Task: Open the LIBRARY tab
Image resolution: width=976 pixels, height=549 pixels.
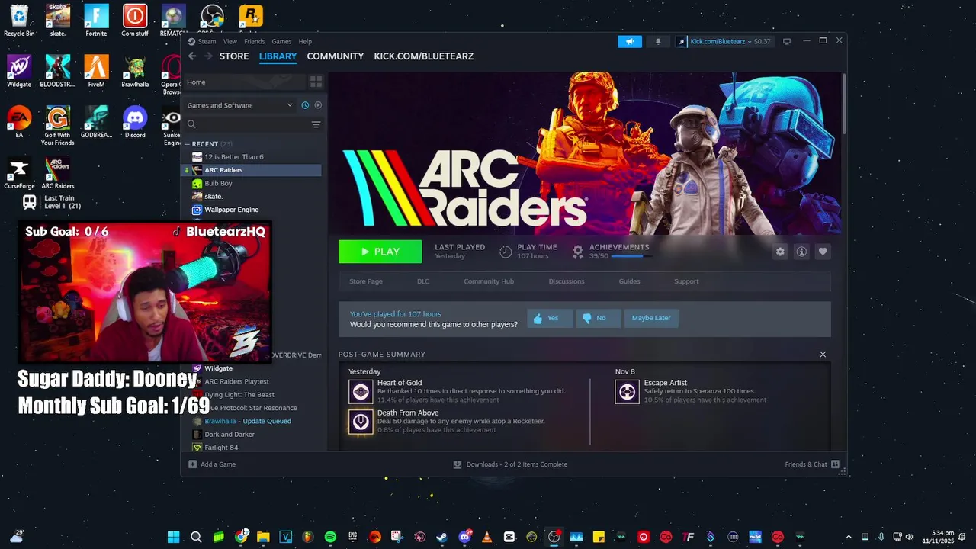Action: click(x=278, y=56)
